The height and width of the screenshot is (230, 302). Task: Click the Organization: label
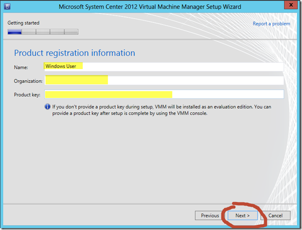28,81
